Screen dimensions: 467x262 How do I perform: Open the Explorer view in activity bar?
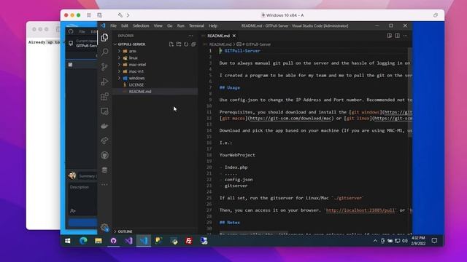[x=104, y=37]
